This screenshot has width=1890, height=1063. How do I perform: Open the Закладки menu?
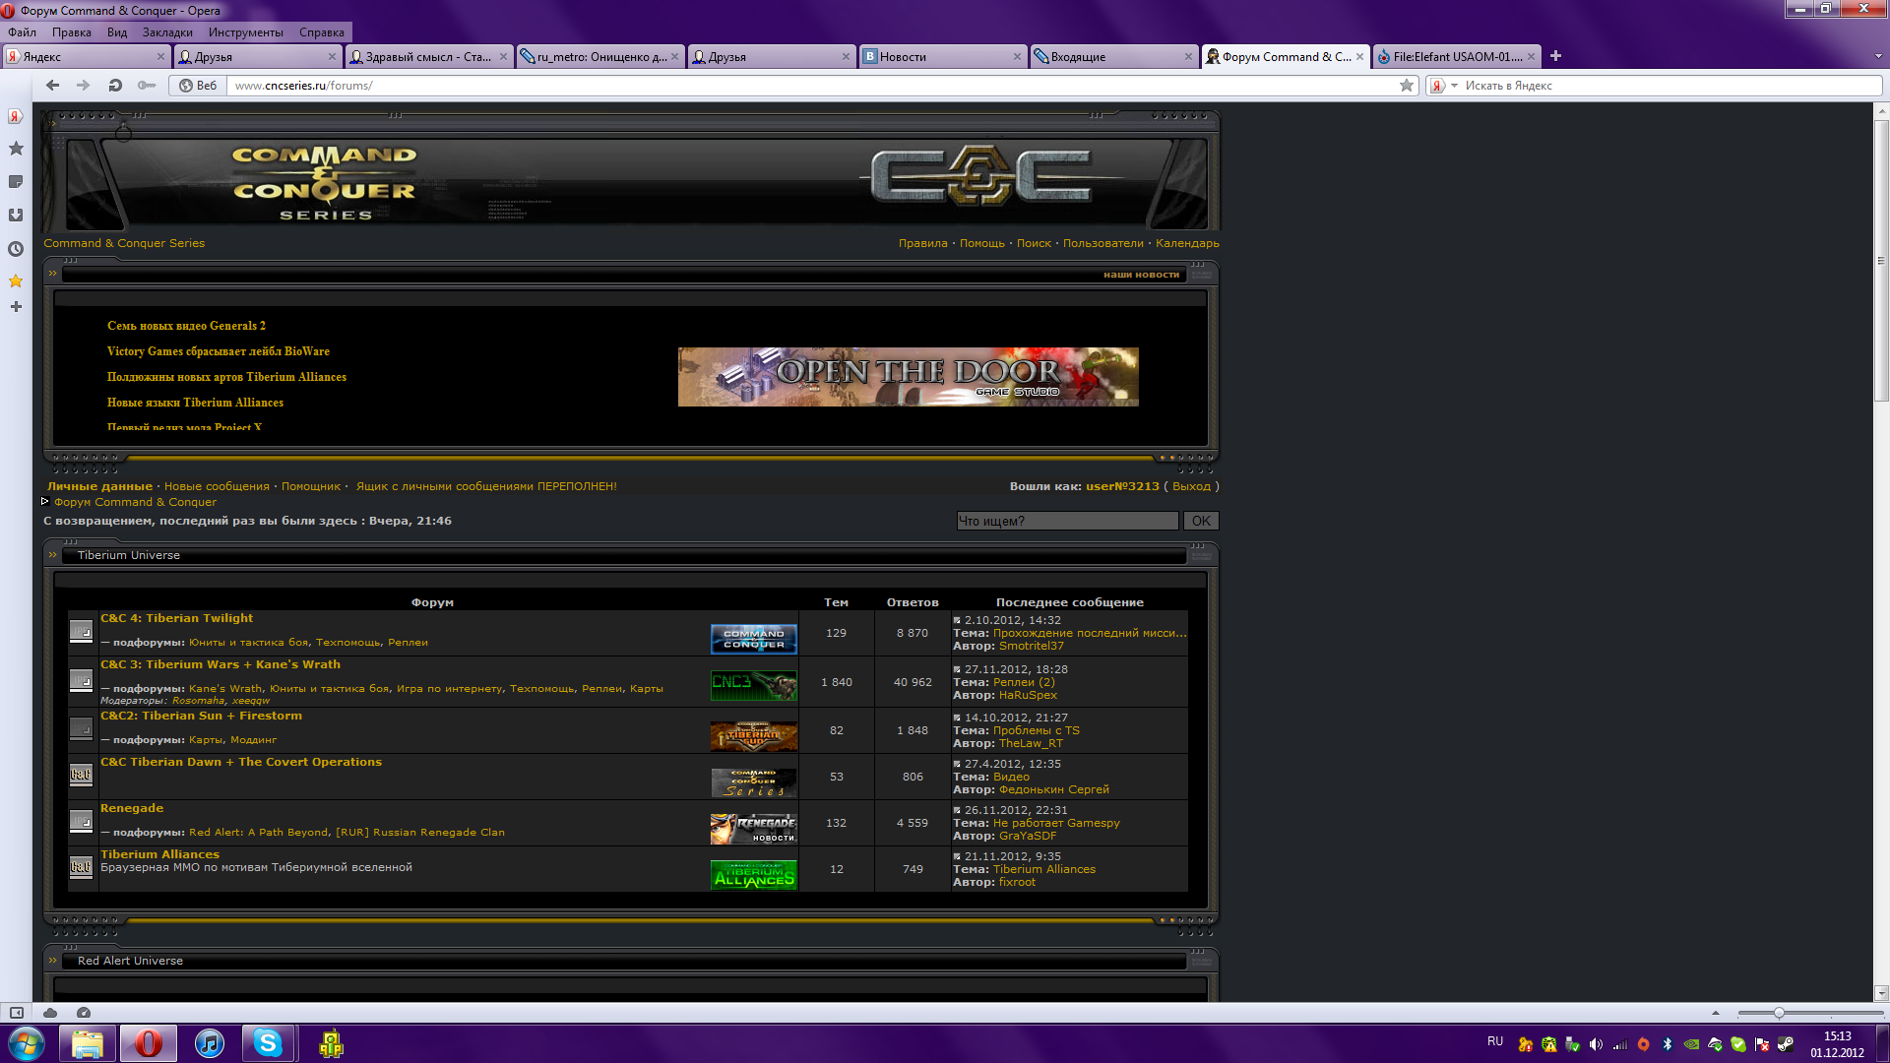(x=167, y=32)
